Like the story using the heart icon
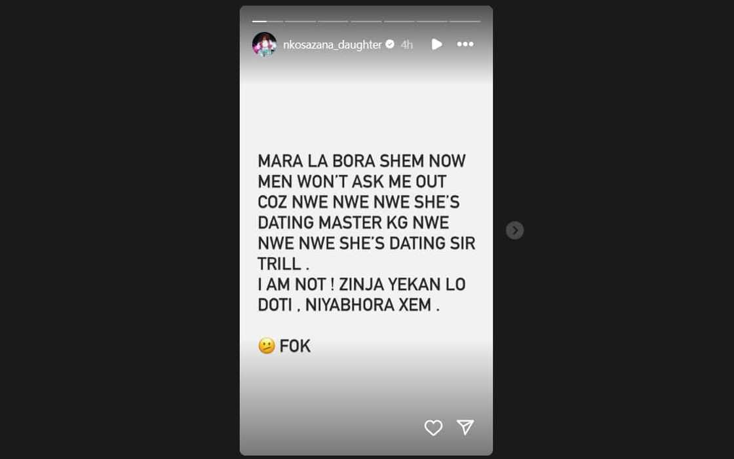Screen dimensions: 734x459 (433, 427)
